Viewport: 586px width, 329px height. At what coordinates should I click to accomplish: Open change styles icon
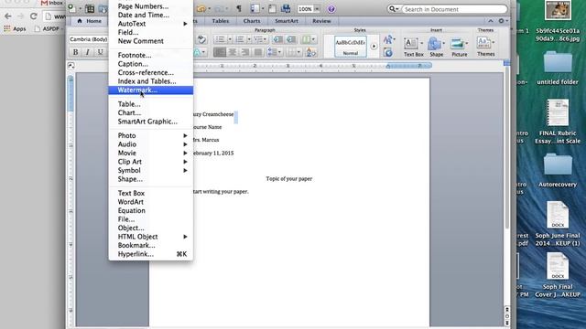388,39
